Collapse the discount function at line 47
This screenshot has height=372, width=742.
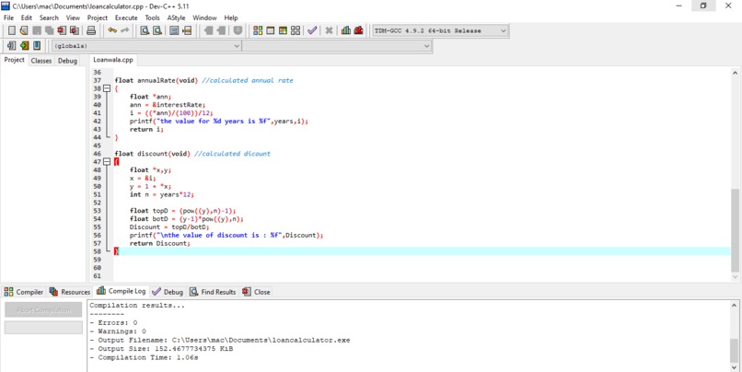point(107,162)
